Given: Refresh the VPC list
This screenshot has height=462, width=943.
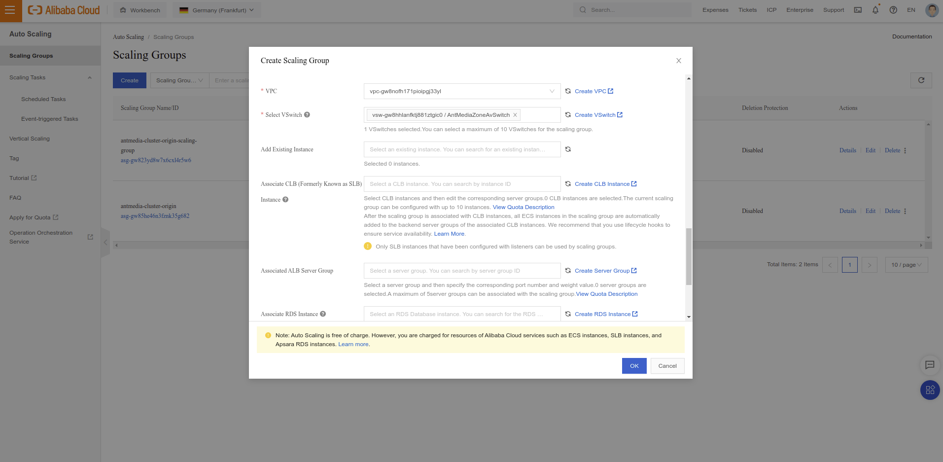Looking at the screenshot, I should (568, 91).
